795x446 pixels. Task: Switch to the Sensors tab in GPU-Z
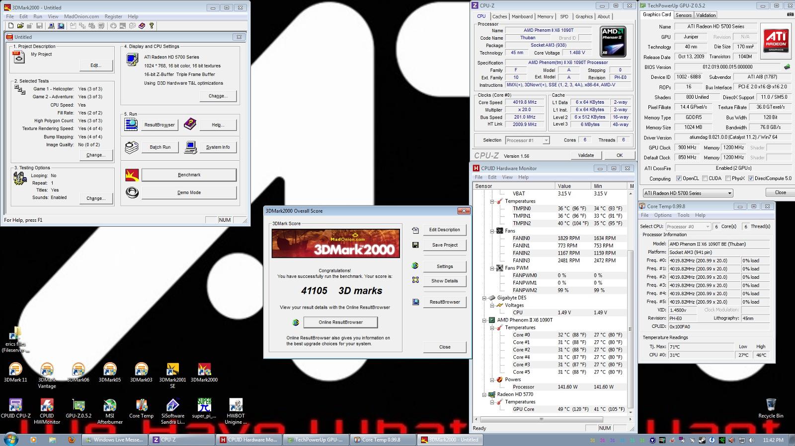tap(684, 15)
